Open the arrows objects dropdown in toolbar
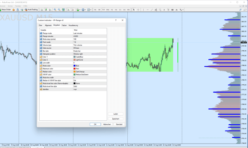Screen dimensions: 248x148 (x=181, y=10)
